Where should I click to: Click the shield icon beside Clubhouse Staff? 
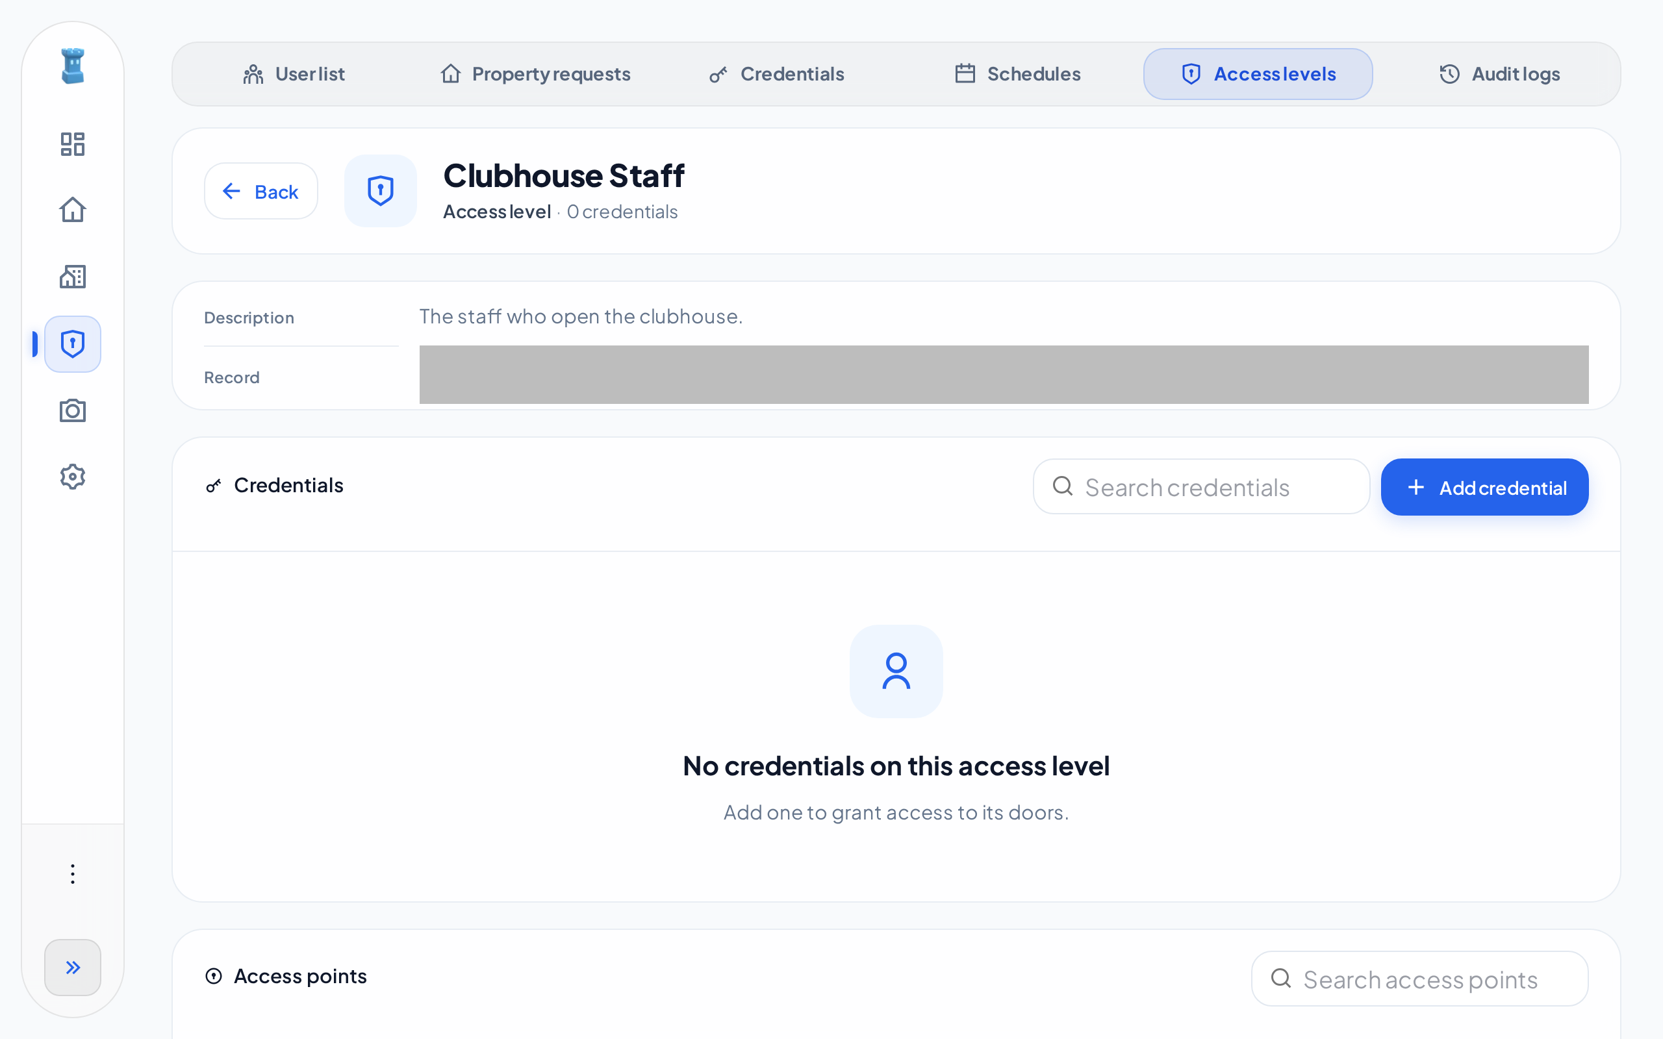tap(380, 191)
